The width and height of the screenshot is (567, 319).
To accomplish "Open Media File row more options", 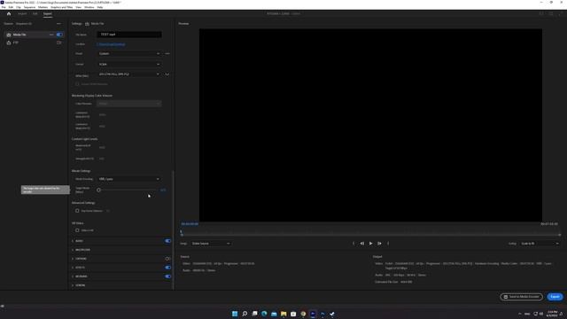I will (51, 35).
